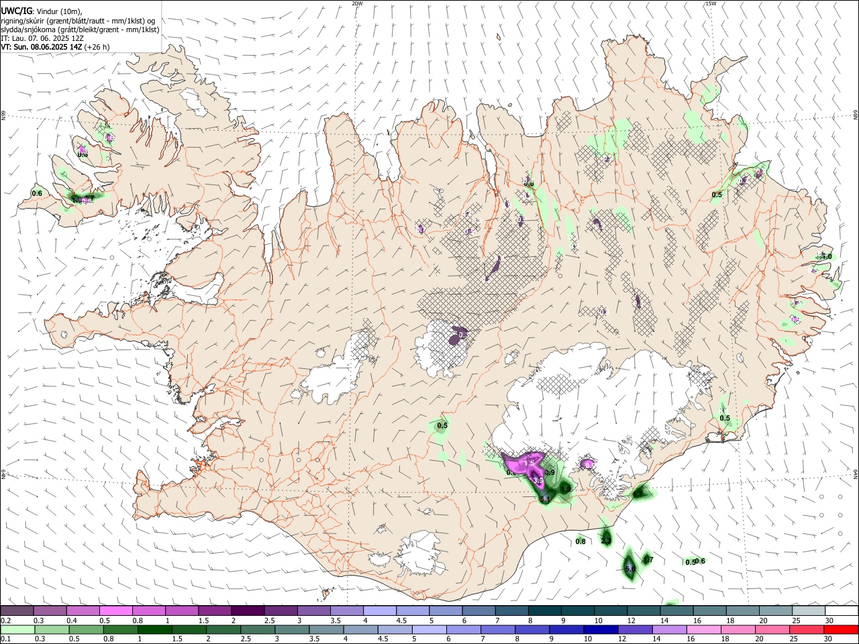Click the 1.5 value in the pink snow patch

[529, 463]
